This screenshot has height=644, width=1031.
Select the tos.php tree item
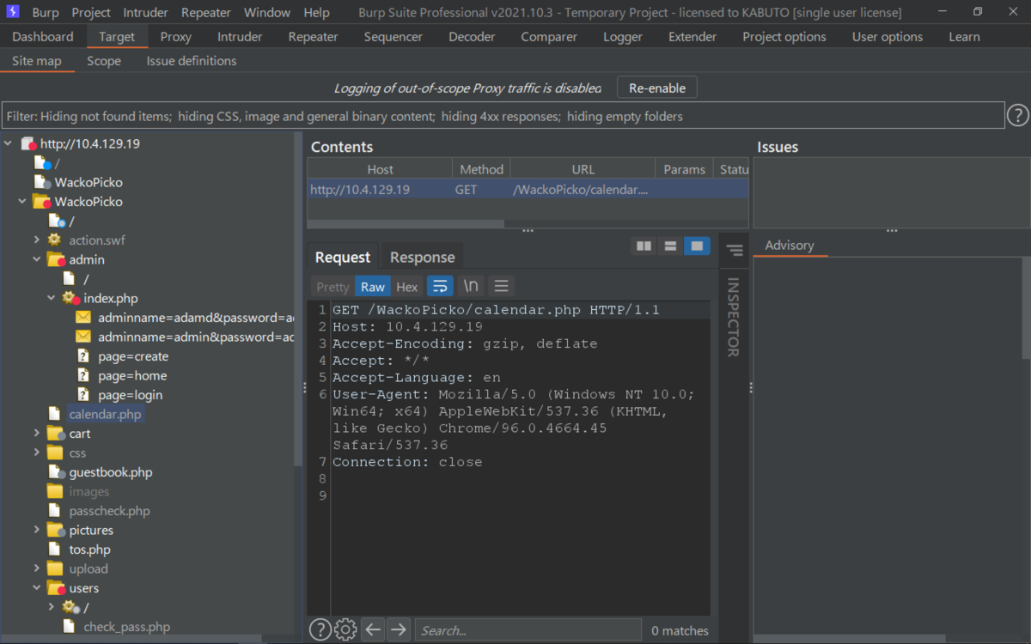click(x=89, y=550)
